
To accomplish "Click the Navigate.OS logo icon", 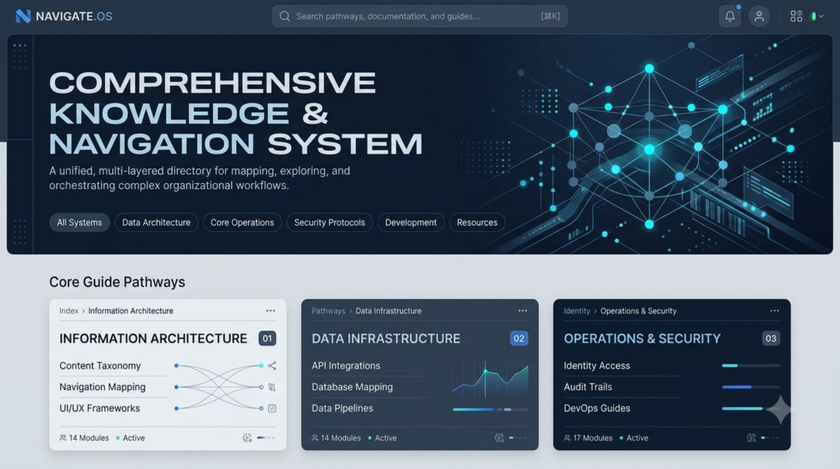I will tap(23, 16).
